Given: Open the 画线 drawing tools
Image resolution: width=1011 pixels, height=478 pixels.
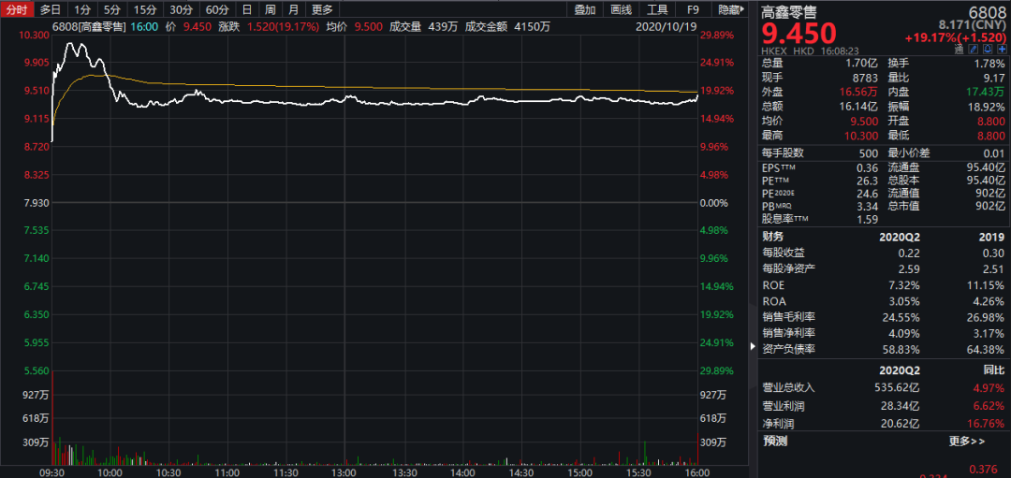Looking at the screenshot, I should [621, 9].
